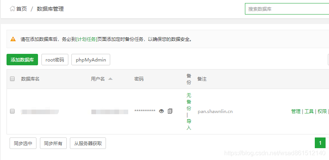Click the orange warning triangle icon
Viewport: 329px width, 160px height.
click(13, 39)
